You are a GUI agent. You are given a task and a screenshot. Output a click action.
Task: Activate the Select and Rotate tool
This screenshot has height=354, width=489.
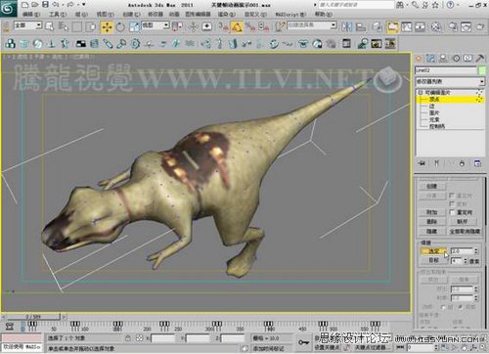coord(120,26)
